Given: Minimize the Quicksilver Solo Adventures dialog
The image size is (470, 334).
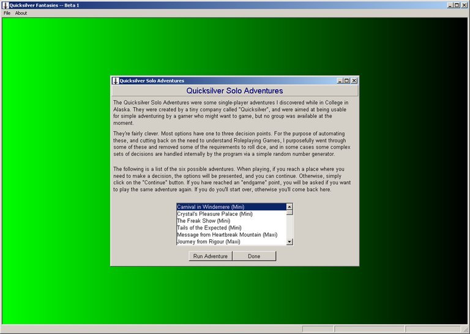Looking at the screenshot, I should 340,80.
